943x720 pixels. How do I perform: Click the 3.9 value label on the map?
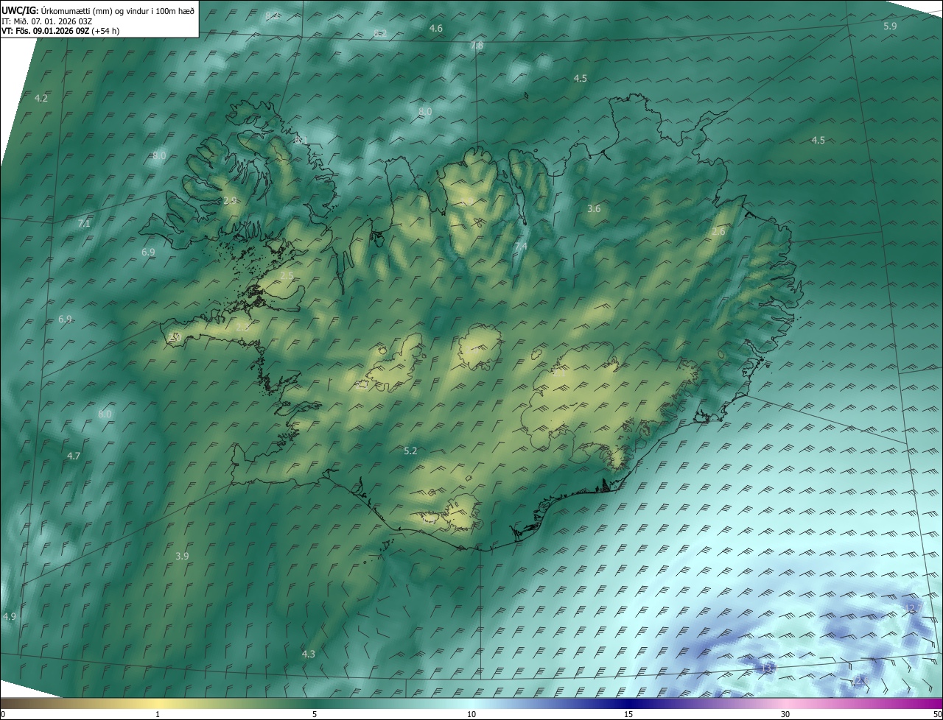[183, 556]
